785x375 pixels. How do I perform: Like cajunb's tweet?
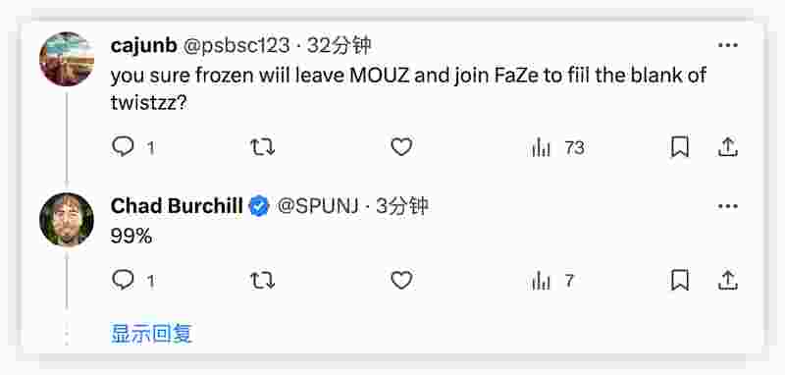[x=401, y=147]
